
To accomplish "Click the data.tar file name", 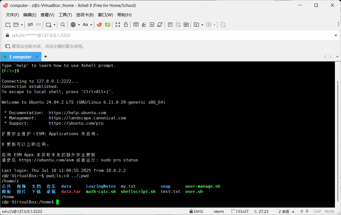I will point(71,192).
